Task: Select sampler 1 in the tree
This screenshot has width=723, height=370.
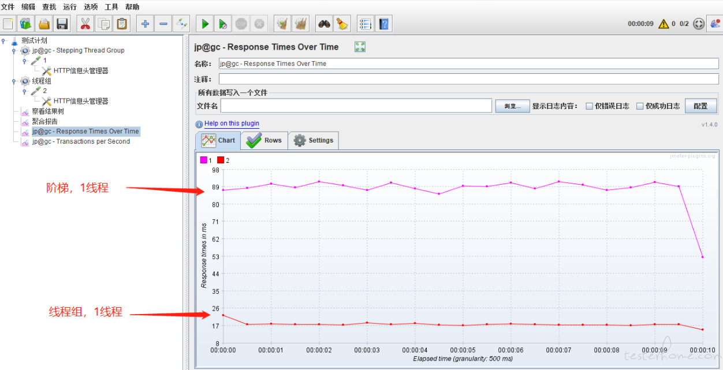Action: point(44,61)
